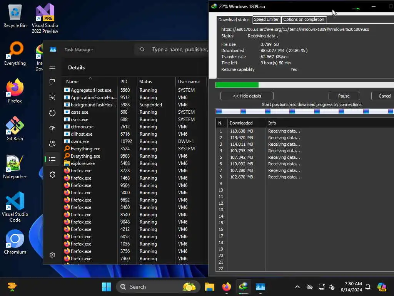
Task: Focus the taskbar Search box
Action: (158, 287)
